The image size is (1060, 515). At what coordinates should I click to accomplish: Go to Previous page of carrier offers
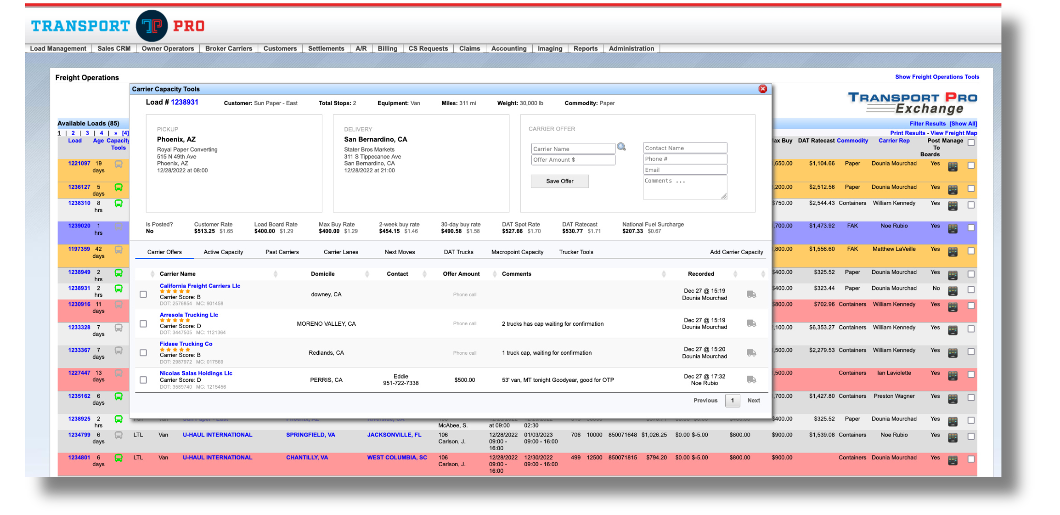[x=705, y=400]
